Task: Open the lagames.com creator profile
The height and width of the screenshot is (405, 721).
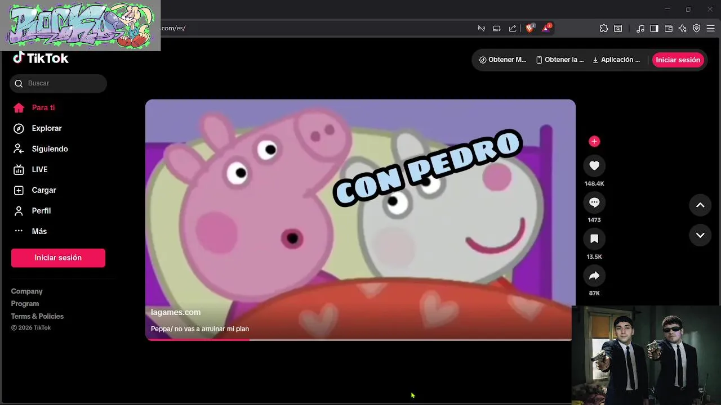Action: [176, 312]
